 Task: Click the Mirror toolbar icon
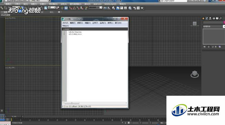point(105,8)
